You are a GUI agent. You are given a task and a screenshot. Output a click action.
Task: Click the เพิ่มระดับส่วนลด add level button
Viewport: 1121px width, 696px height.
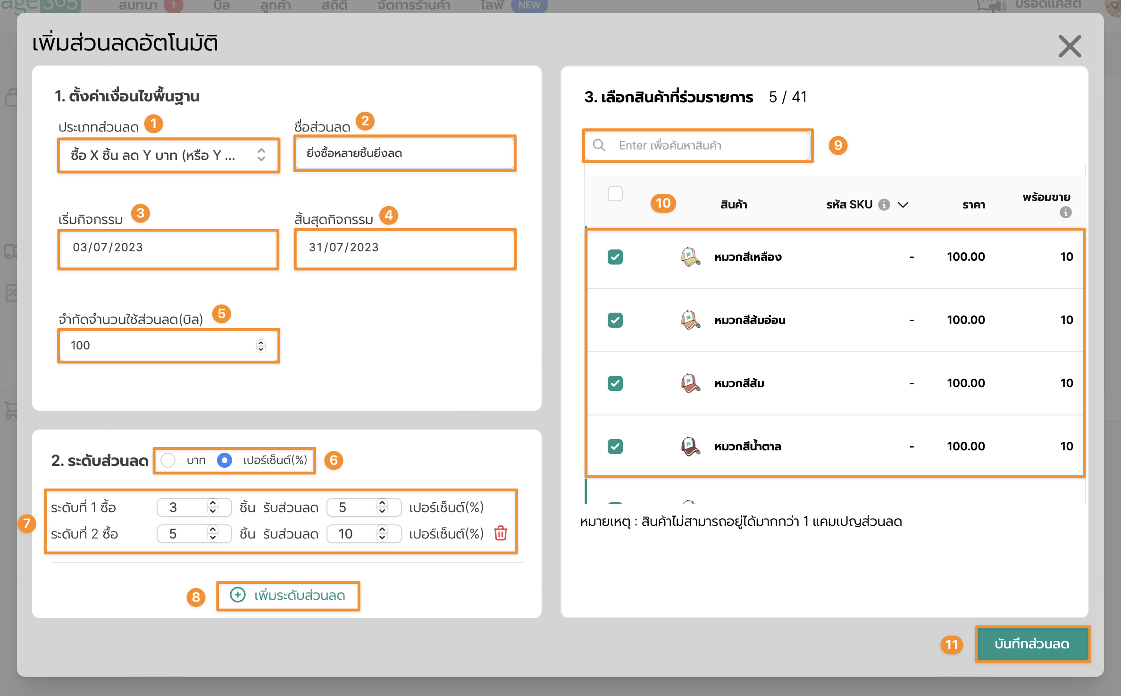click(288, 596)
